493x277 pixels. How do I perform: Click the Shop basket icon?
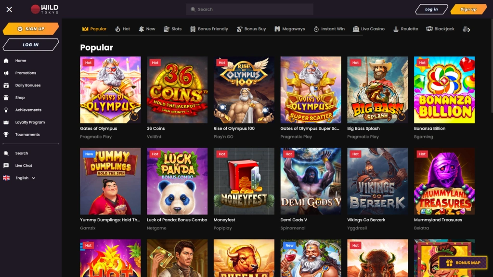point(6,98)
